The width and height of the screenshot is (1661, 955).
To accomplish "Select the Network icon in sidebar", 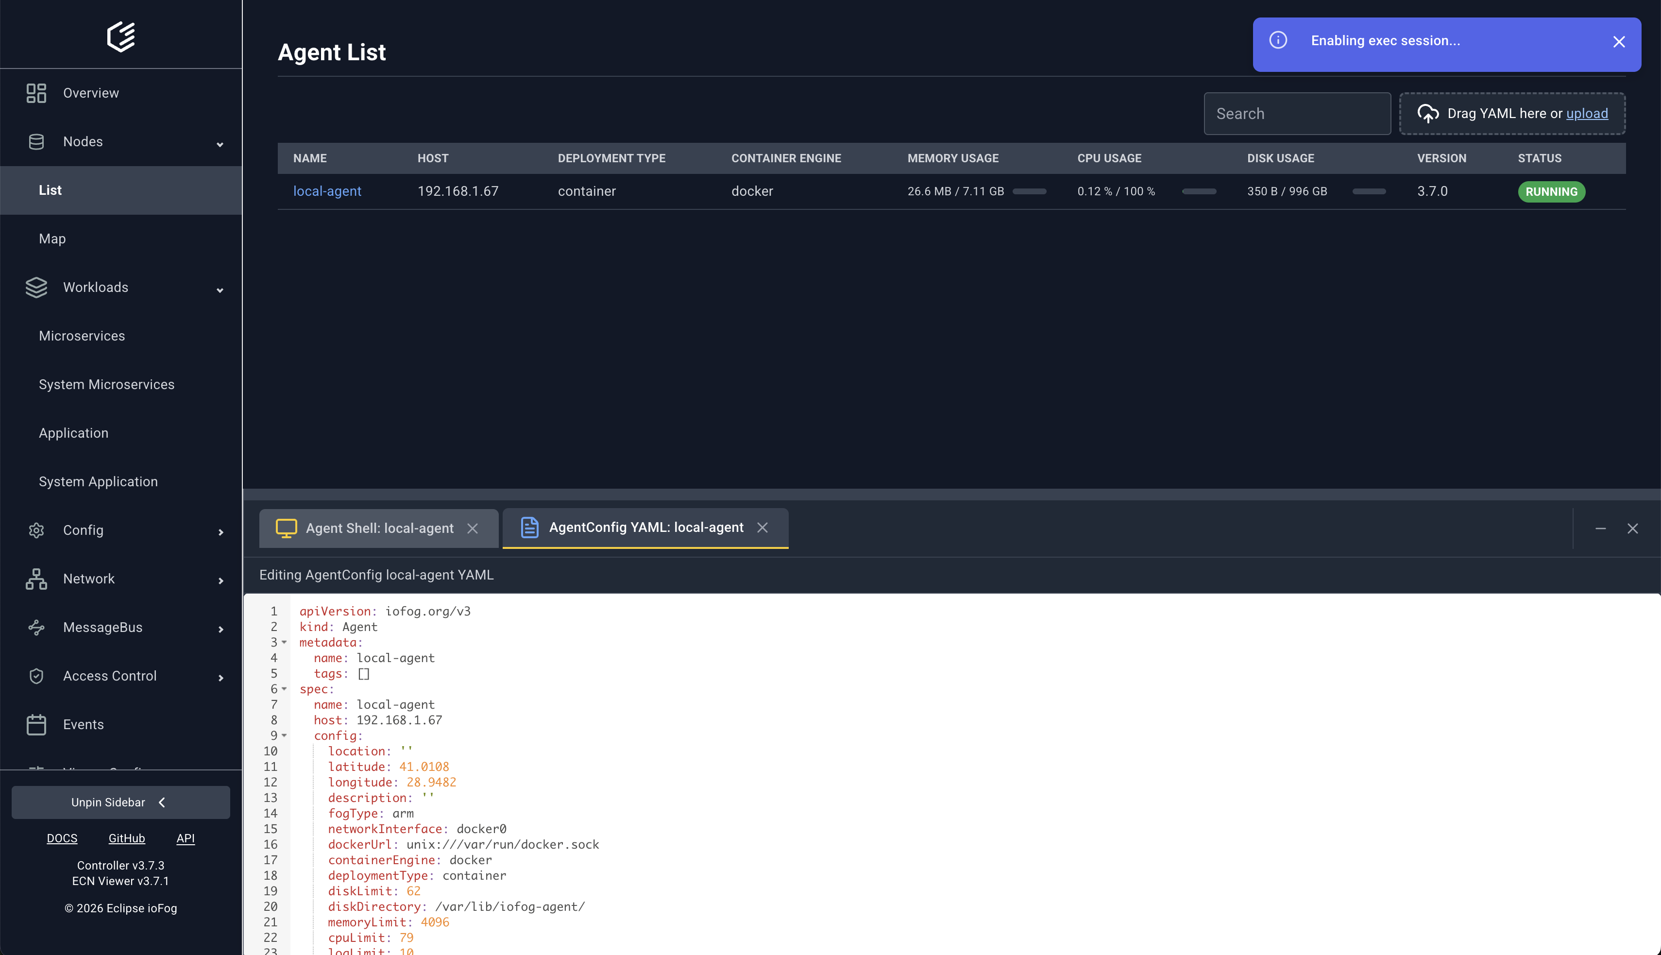I will pyautogui.click(x=36, y=579).
